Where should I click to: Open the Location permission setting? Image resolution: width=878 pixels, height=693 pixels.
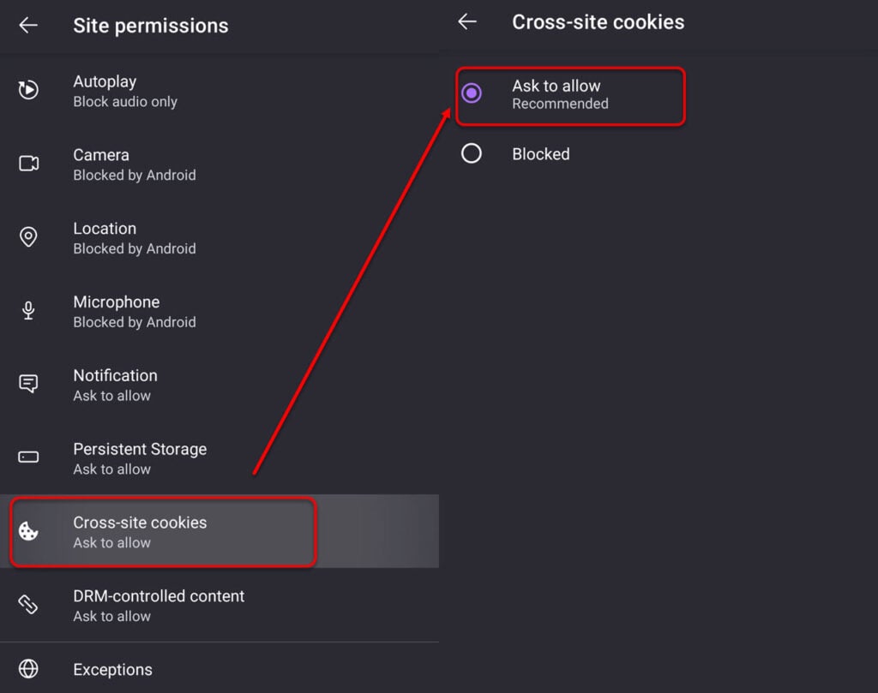pyautogui.click(x=219, y=238)
